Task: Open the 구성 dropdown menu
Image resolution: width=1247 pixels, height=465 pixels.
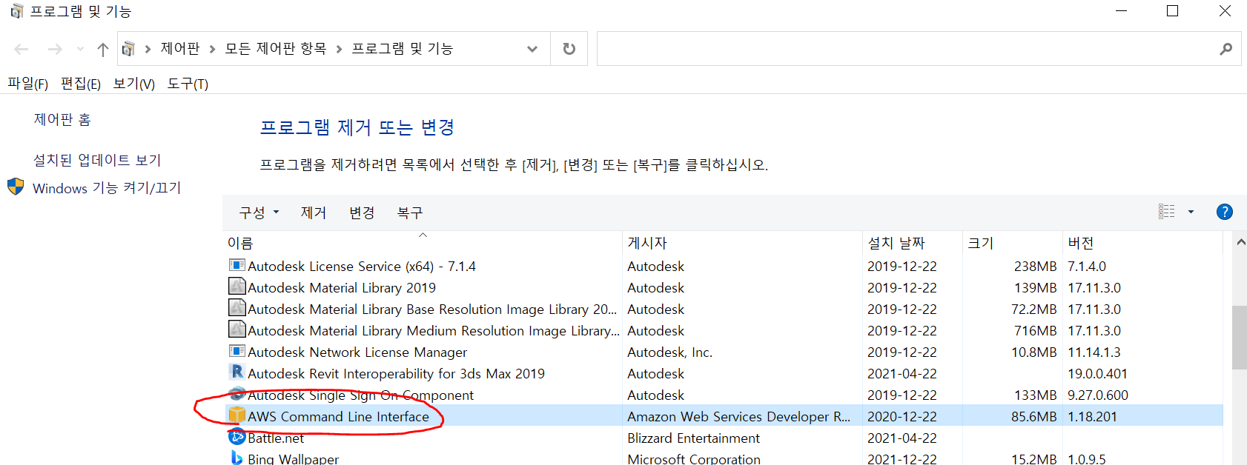Action: coord(259,213)
